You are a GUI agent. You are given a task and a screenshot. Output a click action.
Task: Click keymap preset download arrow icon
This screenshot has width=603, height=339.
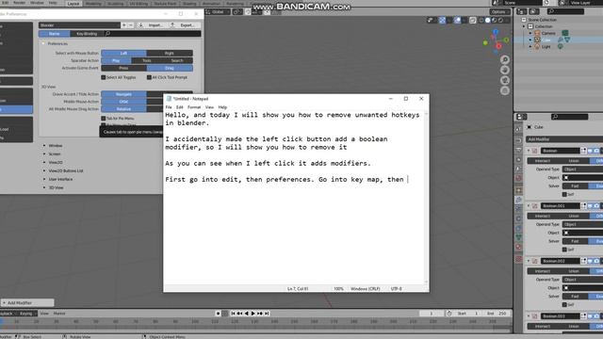pos(140,25)
